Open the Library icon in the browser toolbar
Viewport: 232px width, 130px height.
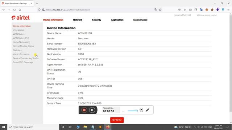[x=185, y=10]
